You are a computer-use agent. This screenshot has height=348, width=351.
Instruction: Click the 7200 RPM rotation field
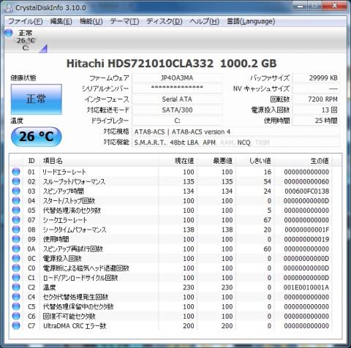pyautogui.click(x=316, y=99)
